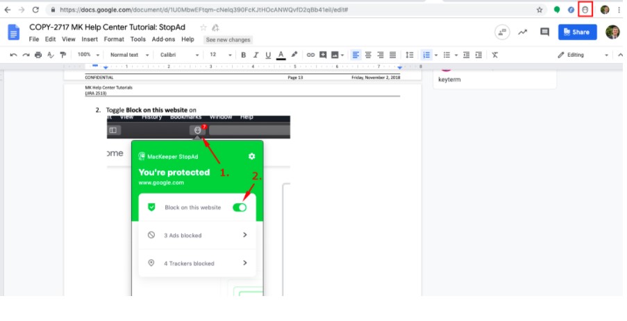
Task: Click the browser back arrow
Action: [8, 10]
